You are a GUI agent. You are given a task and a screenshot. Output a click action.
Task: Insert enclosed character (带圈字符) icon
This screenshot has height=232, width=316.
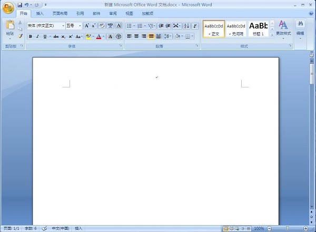point(118,36)
